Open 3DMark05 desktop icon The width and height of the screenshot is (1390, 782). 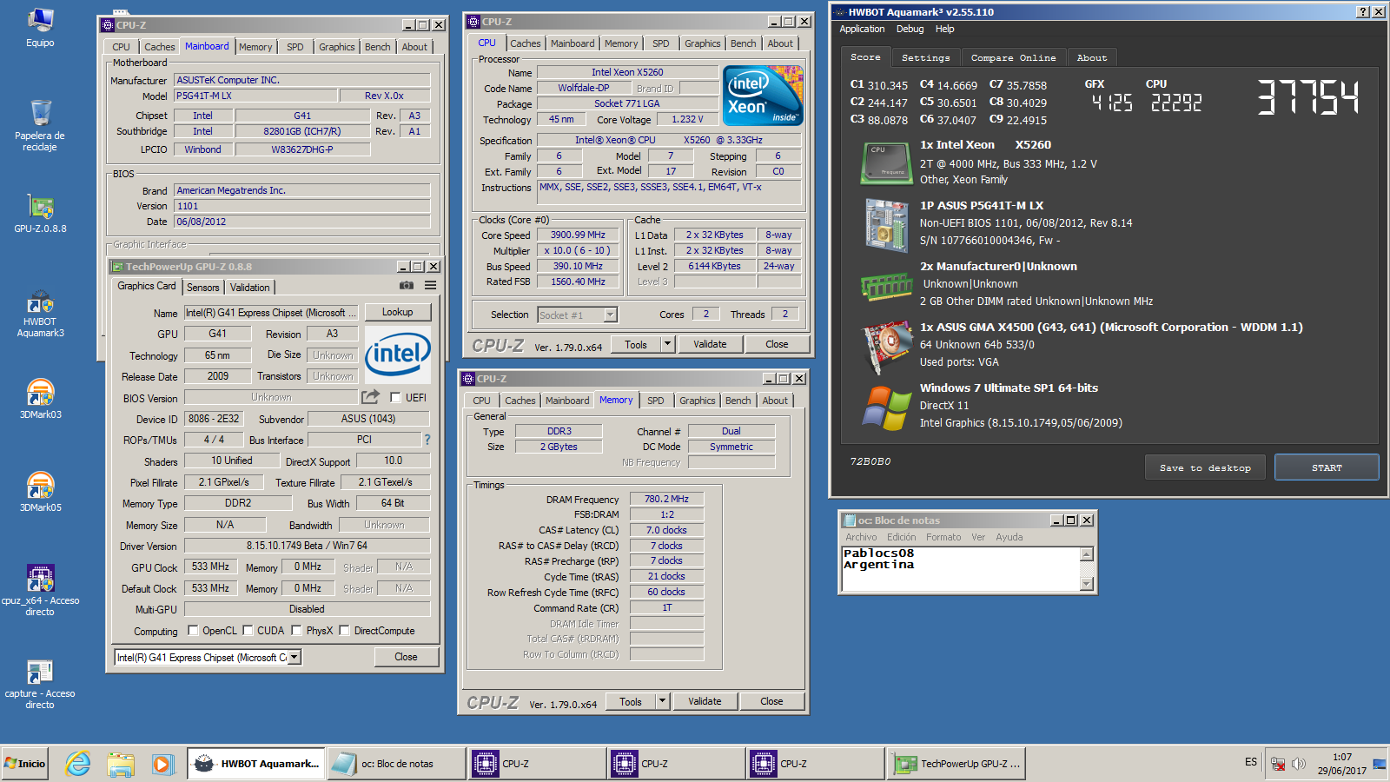pyautogui.click(x=40, y=492)
